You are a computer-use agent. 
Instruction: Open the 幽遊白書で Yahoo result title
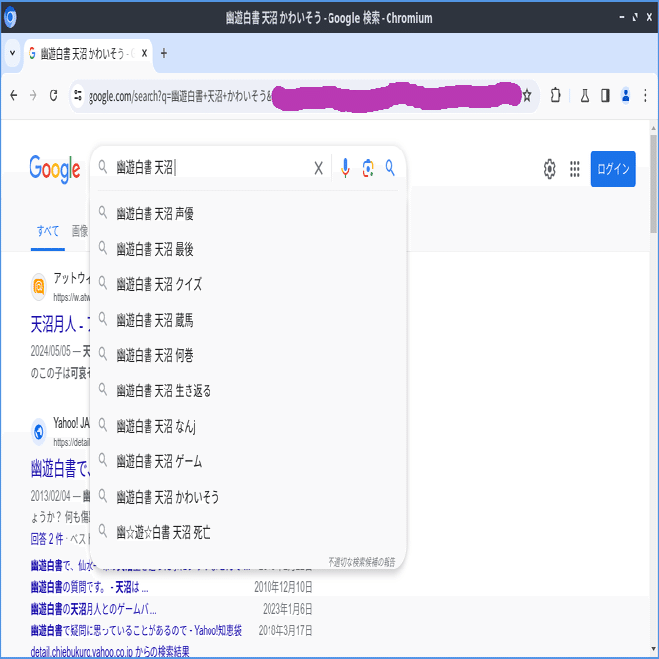[60, 469]
